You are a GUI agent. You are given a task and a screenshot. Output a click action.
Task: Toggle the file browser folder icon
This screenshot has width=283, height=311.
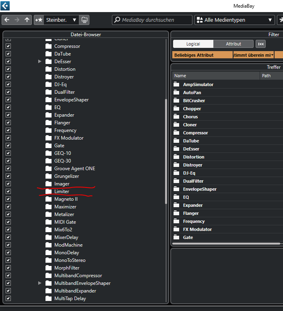(84, 20)
